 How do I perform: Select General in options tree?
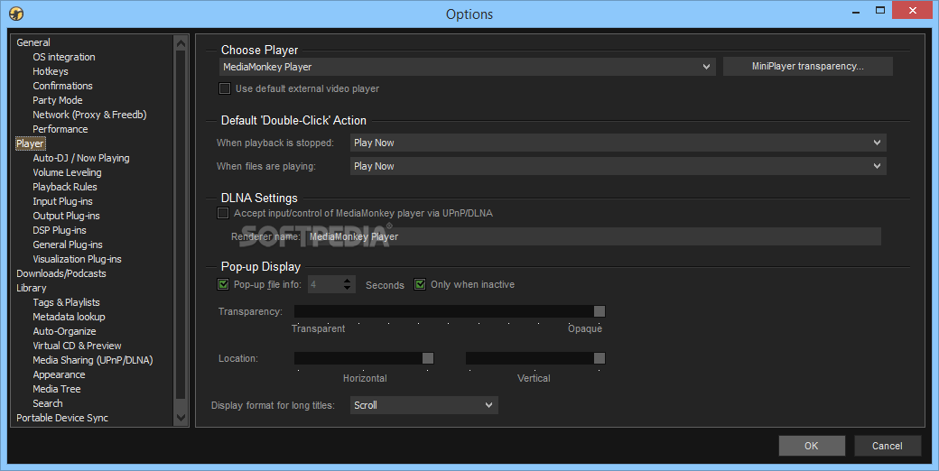33,42
